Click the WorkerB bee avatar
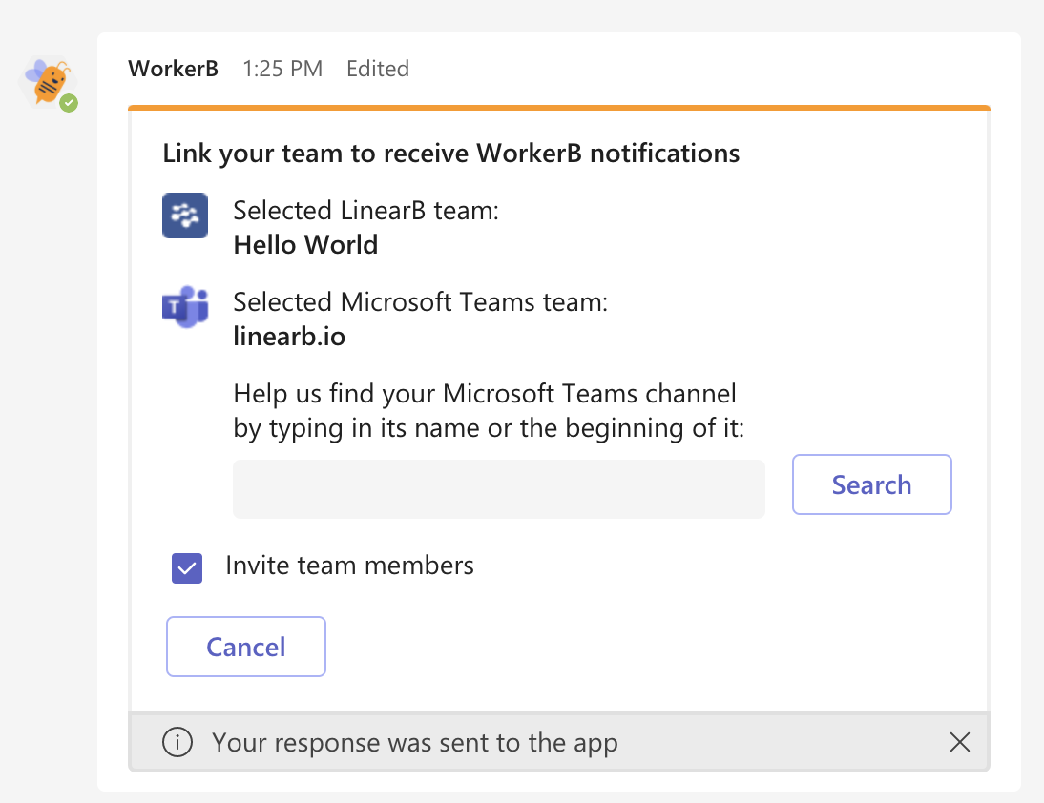Image resolution: width=1044 pixels, height=803 pixels. click(49, 83)
